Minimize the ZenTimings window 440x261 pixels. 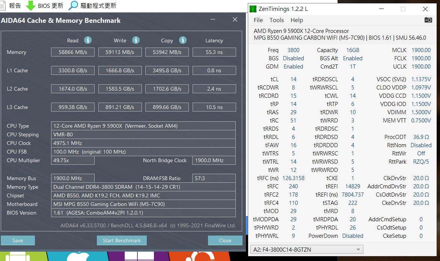[381, 9]
